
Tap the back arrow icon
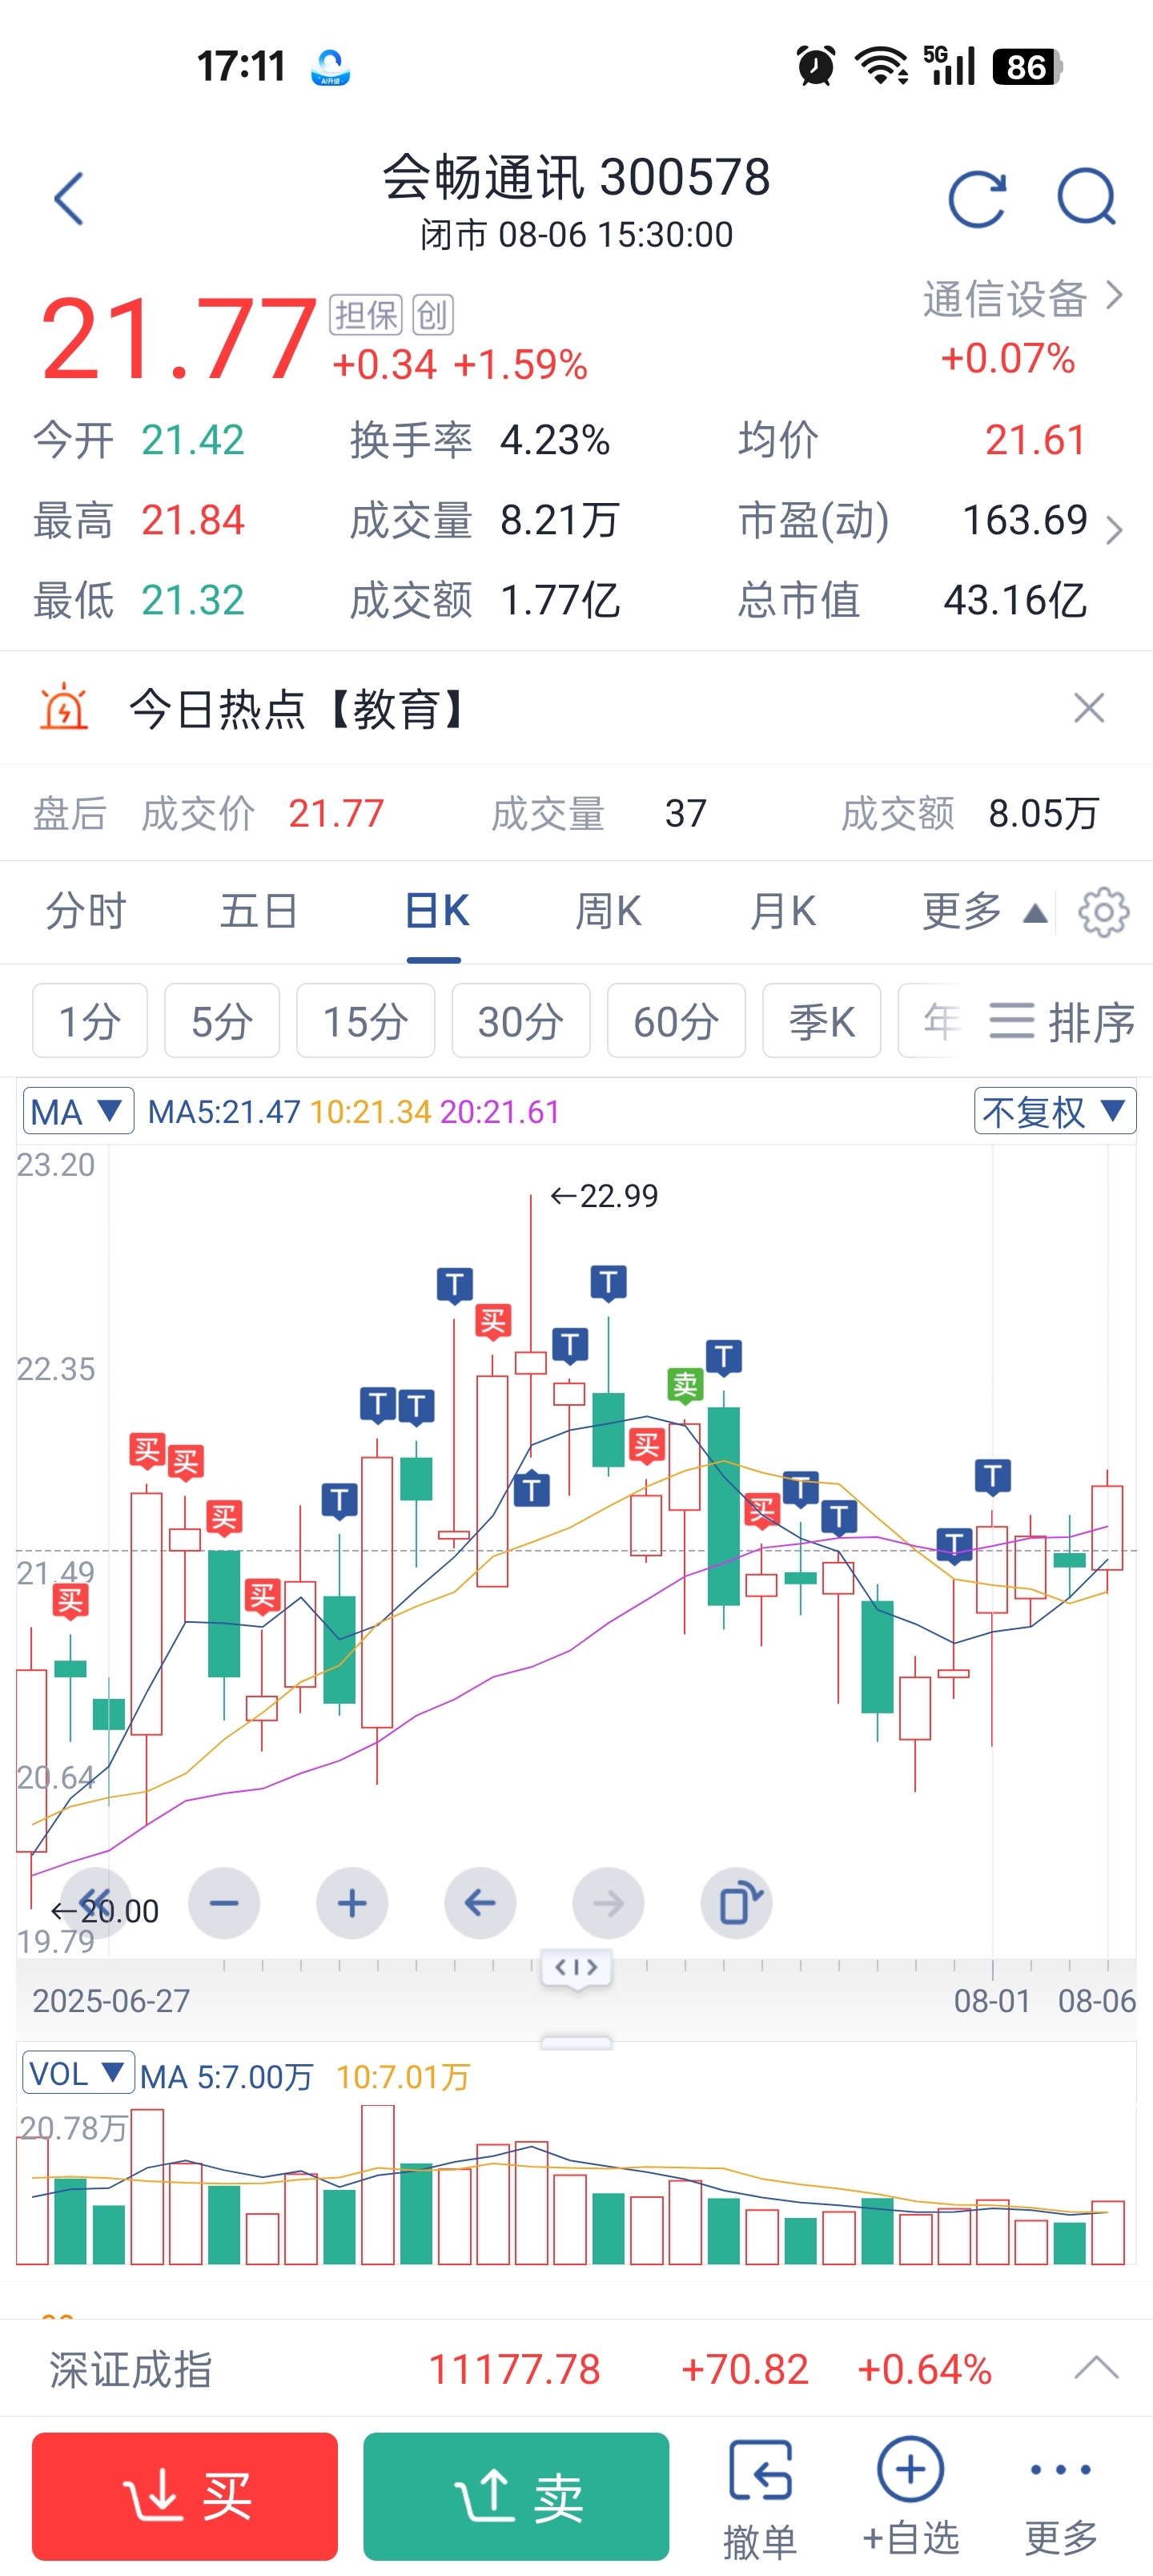(68, 198)
